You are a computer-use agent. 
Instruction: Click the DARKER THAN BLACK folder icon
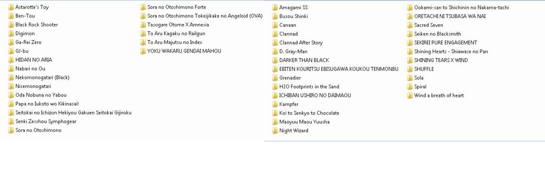[x=275, y=60]
